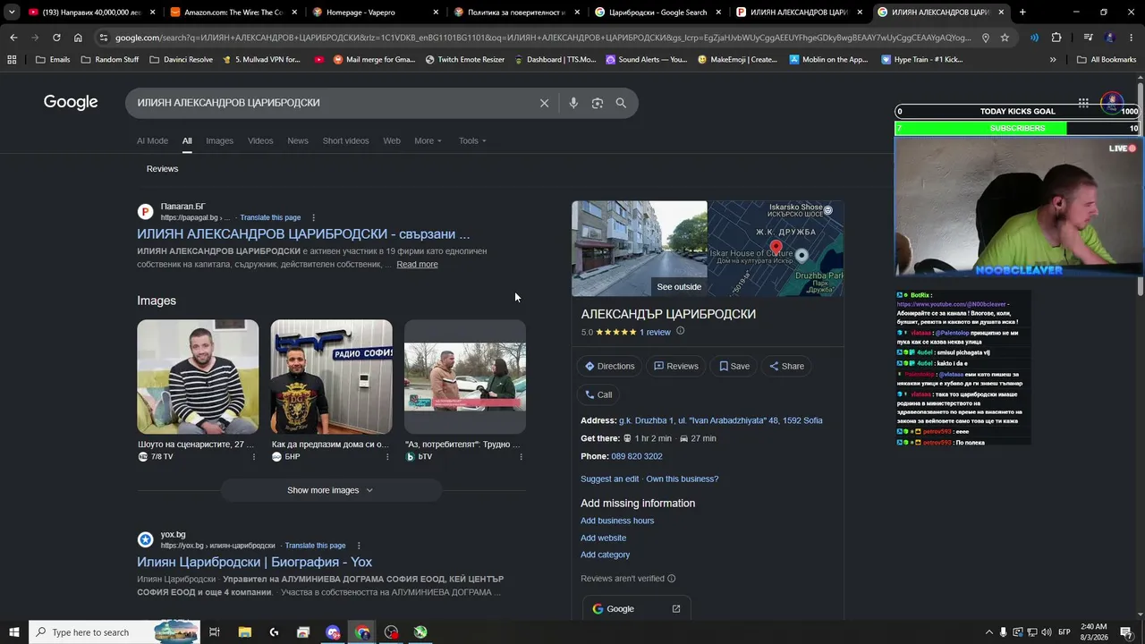The image size is (1145, 644).
Task: Show hidden system tray icons
Action: [x=988, y=632]
